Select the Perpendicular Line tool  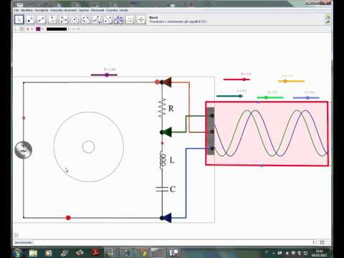[52, 19]
